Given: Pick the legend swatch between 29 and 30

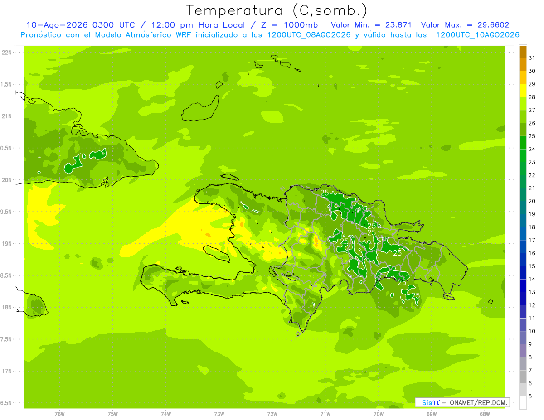Looking at the screenshot, I should coord(523,77).
